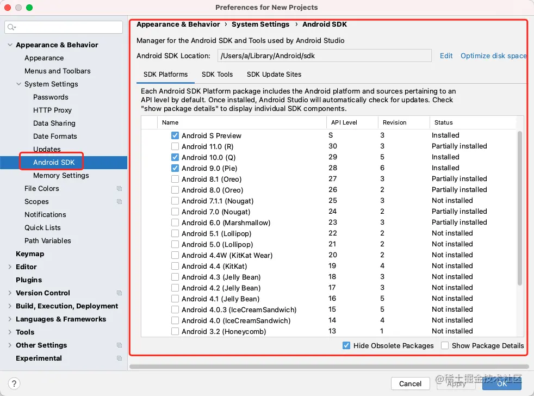
Task: Click the Optimize disk space link
Action: coord(493,56)
